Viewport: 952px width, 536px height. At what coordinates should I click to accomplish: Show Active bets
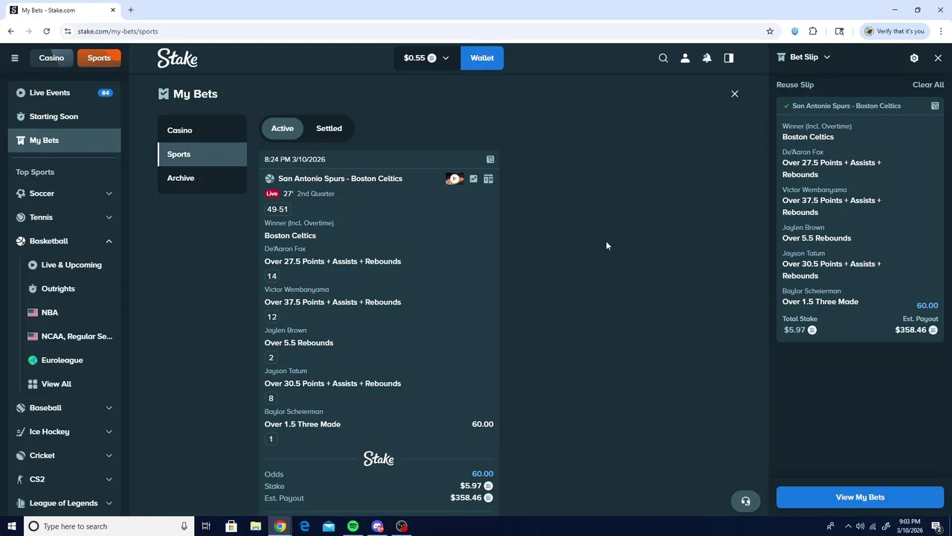pyautogui.click(x=283, y=128)
